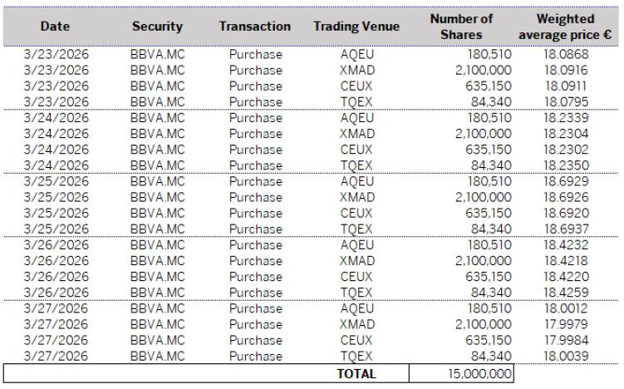The height and width of the screenshot is (389, 624).
Task: Click the Security column header
Action: [x=157, y=27]
